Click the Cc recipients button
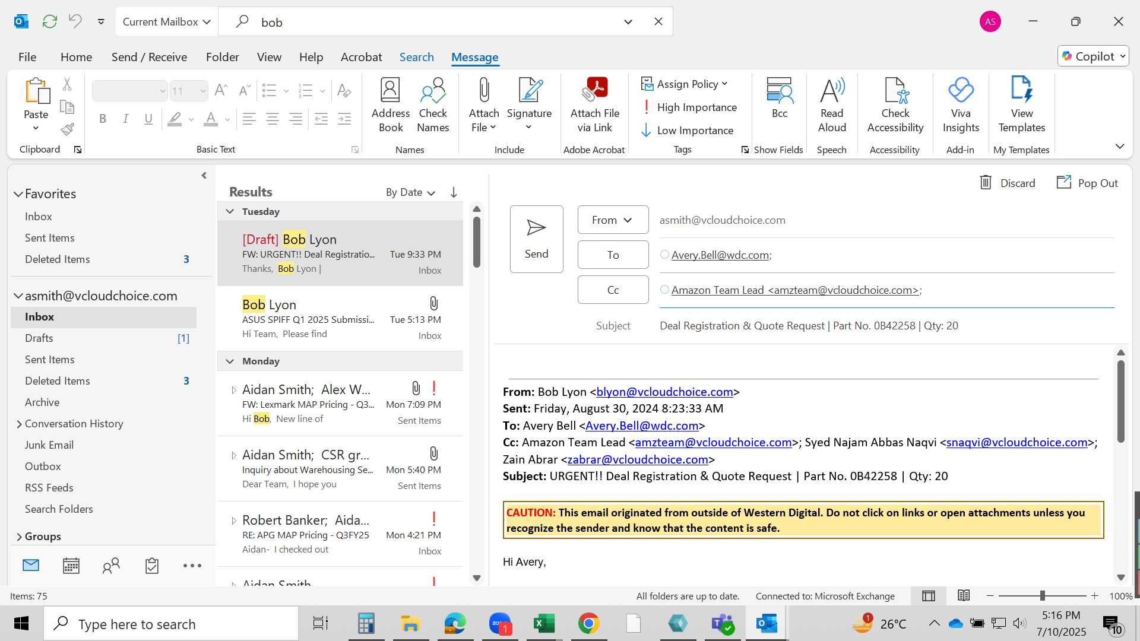This screenshot has width=1140, height=641. [x=613, y=290]
